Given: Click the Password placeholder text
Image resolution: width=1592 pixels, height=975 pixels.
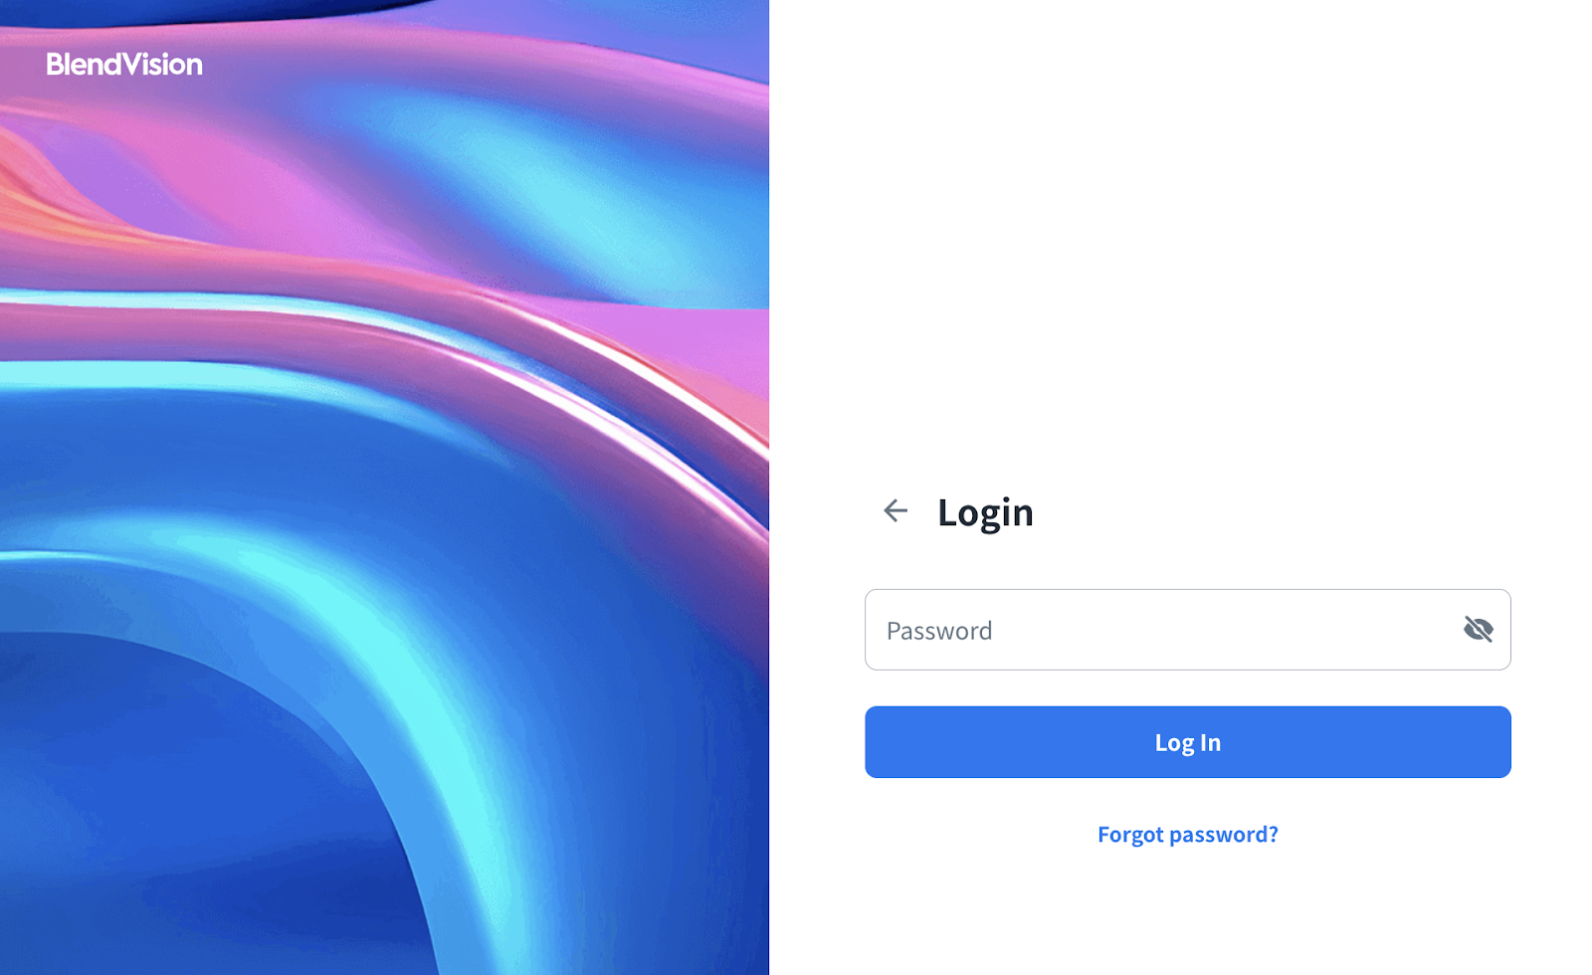Looking at the screenshot, I should point(939,631).
